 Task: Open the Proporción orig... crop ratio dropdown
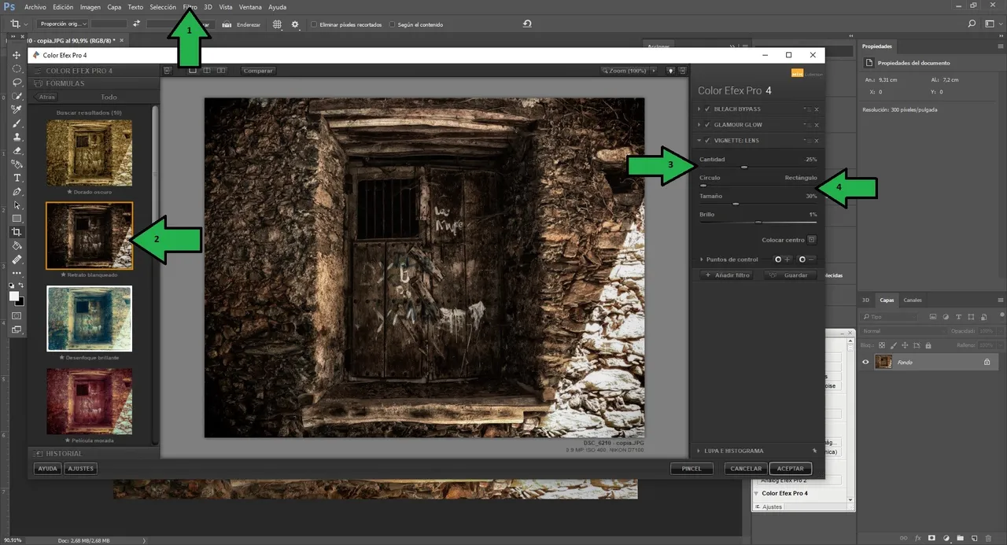click(x=61, y=24)
